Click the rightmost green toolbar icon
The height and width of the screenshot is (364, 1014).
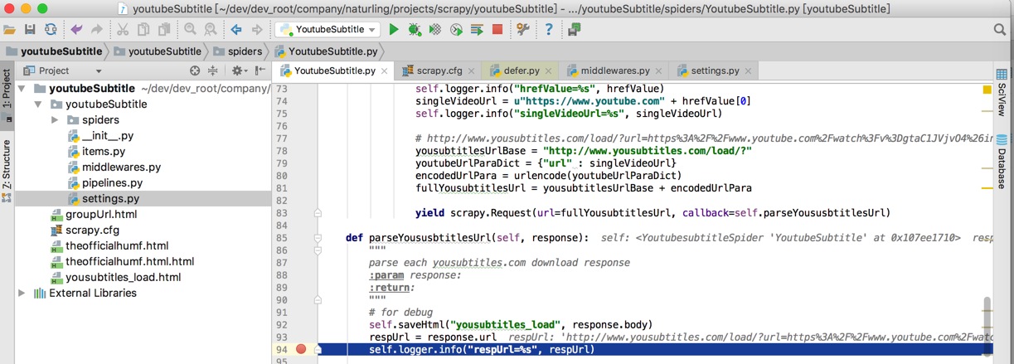pyautogui.click(x=574, y=30)
